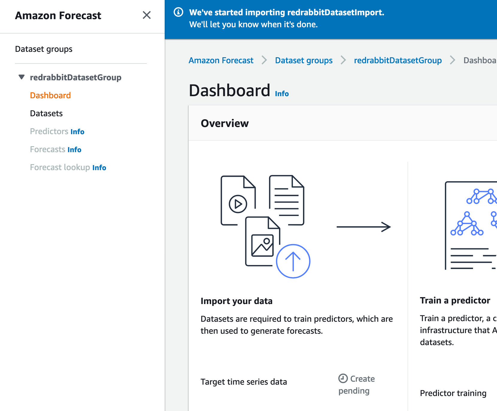Image resolution: width=497 pixels, height=411 pixels.
Task: Click the Target time series data label
Action: click(244, 382)
